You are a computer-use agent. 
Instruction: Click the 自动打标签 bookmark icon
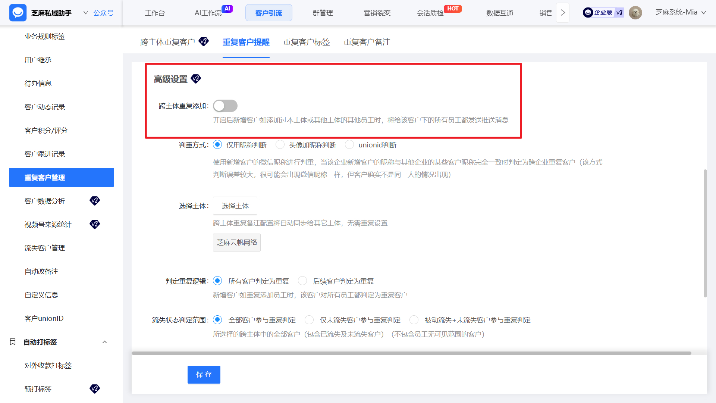click(13, 342)
